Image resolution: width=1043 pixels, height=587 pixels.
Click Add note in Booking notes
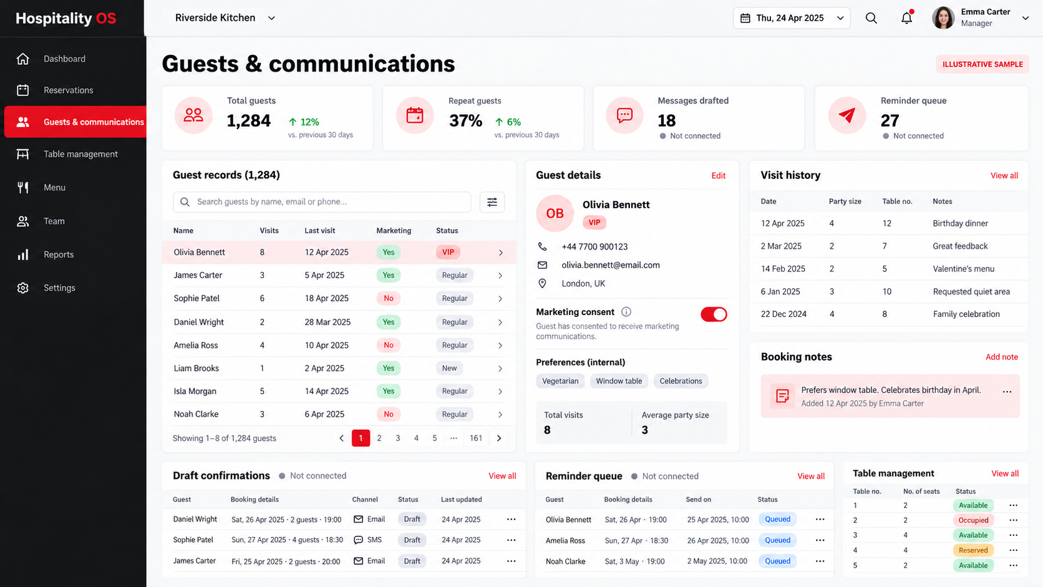(x=1002, y=357)
